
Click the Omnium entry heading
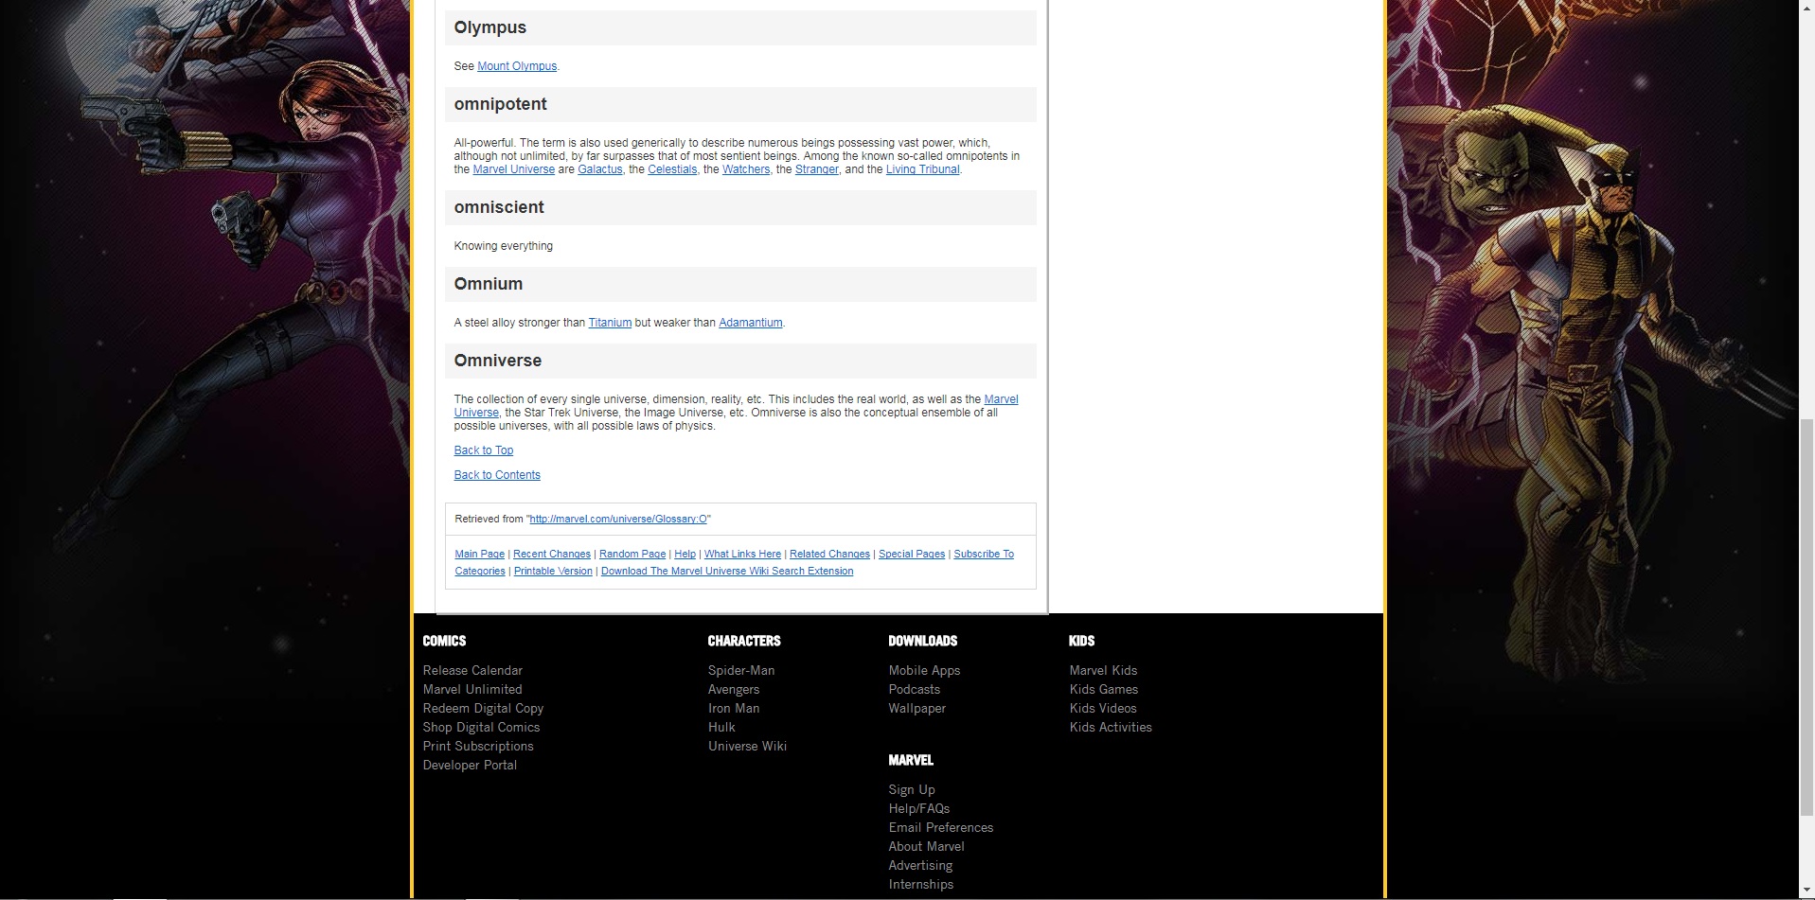tap(488, 284)
